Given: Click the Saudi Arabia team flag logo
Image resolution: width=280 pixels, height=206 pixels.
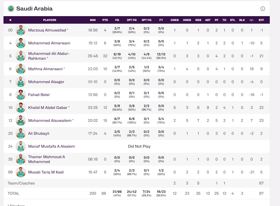Looking at the screenshot, I should click(x=11, y=9).
